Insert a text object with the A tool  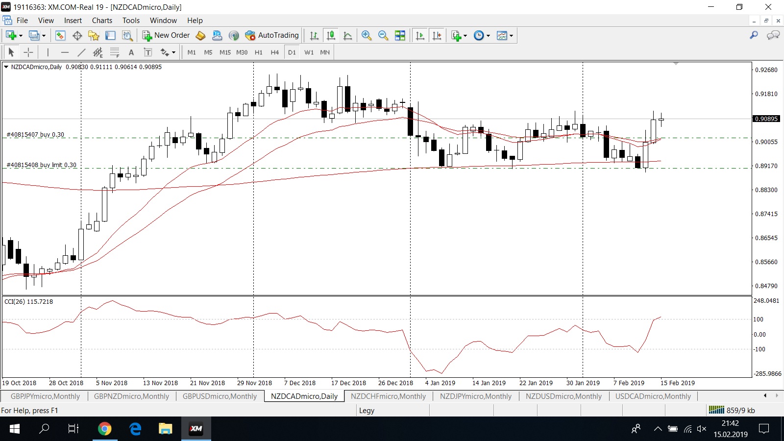(131, 52)
